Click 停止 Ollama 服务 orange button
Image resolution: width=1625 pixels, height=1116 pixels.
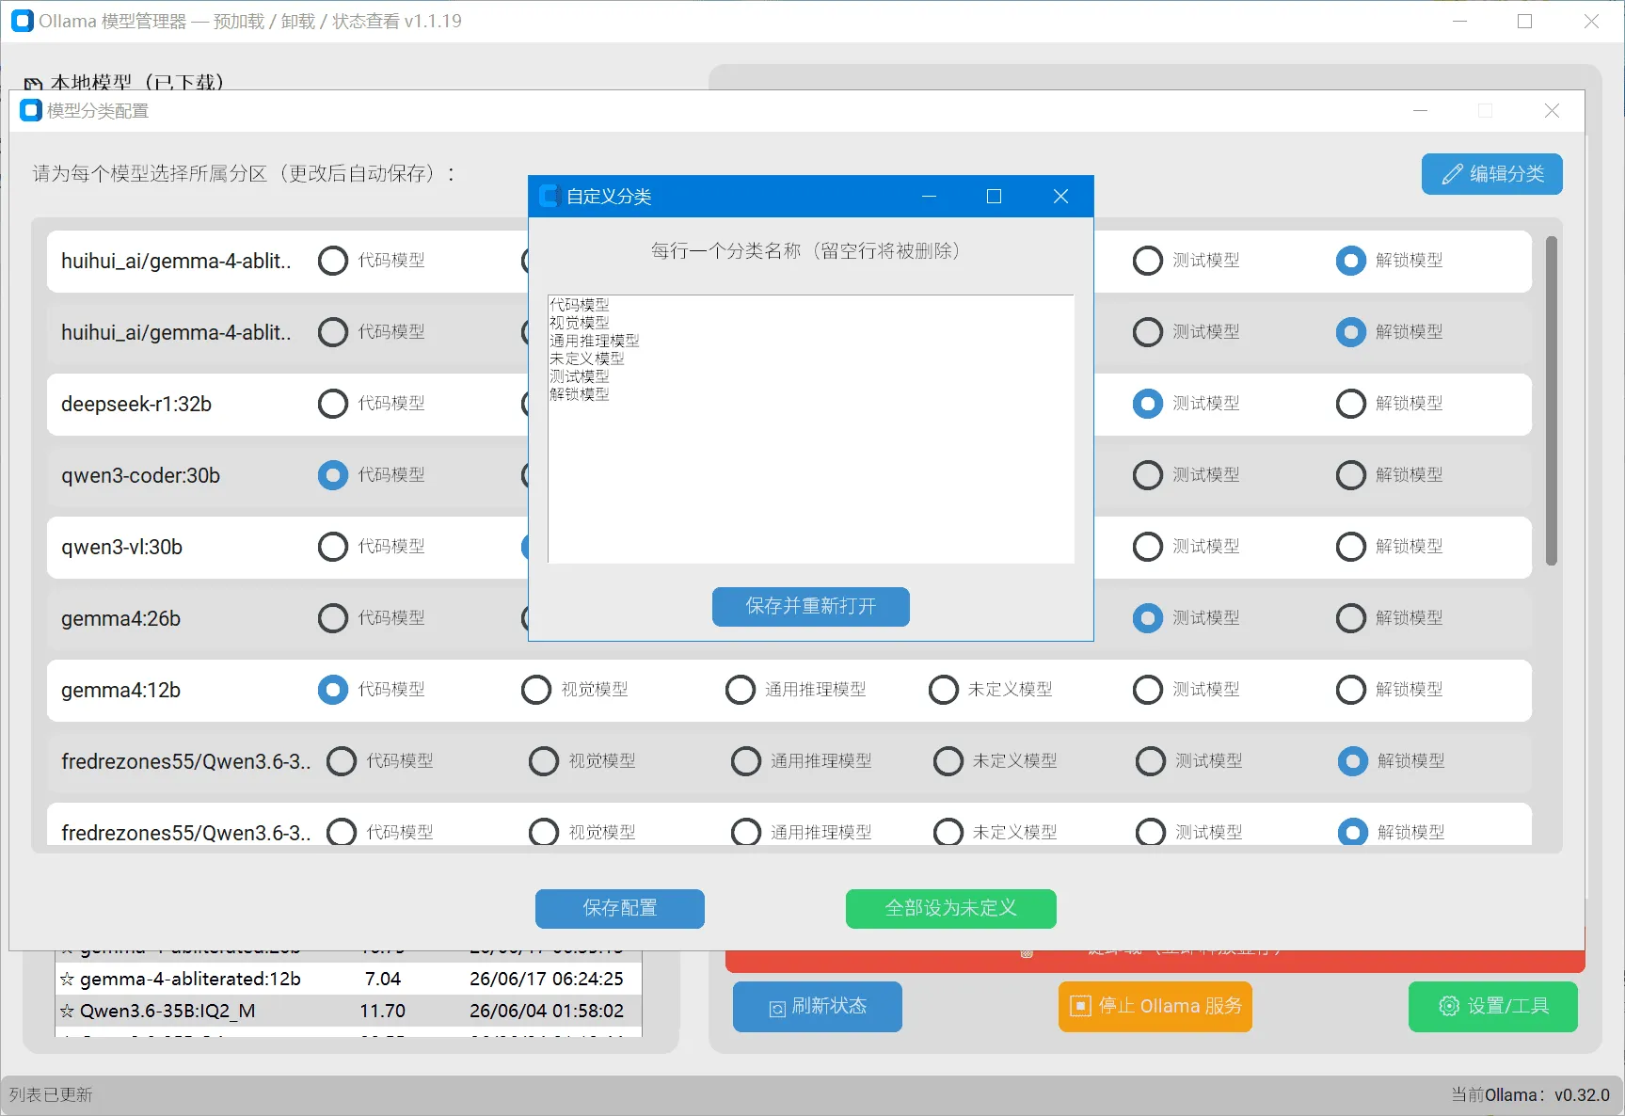1155,1006
